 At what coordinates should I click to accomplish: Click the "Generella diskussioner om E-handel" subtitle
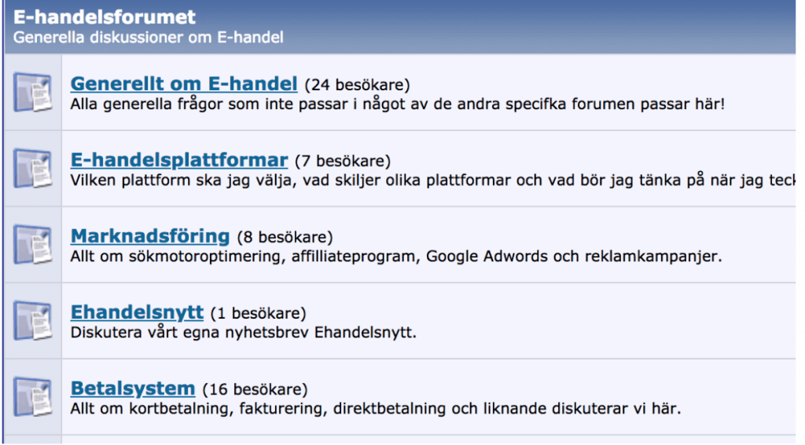[x=148, y=37]
